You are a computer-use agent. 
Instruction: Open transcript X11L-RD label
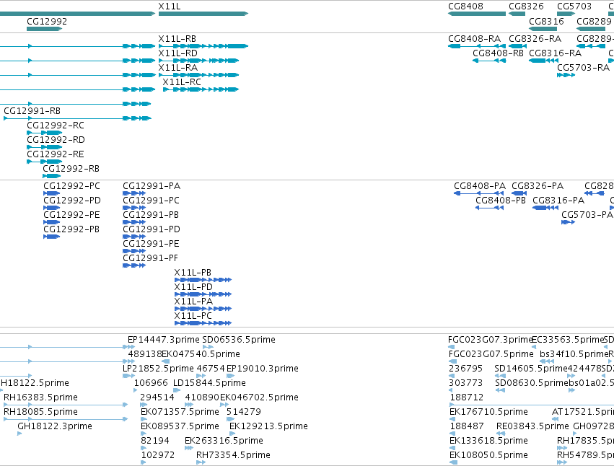click(177, 53)
